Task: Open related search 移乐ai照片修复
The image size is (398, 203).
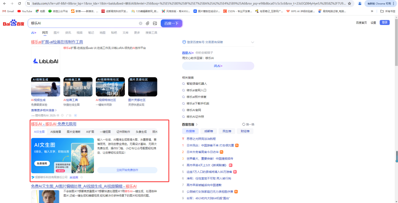Action: (196, 97)
